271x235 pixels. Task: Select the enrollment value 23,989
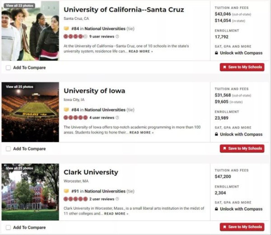tap(222, 118)
